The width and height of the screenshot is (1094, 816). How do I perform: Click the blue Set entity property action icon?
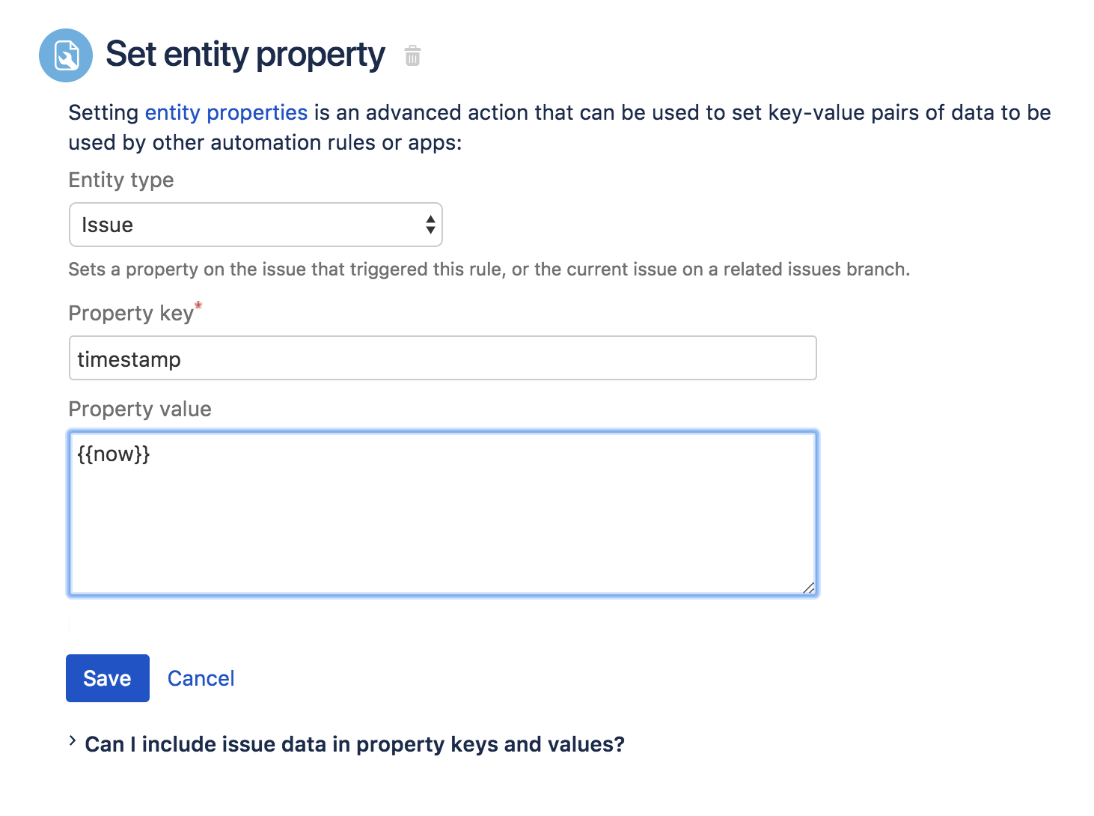[66, 55]
